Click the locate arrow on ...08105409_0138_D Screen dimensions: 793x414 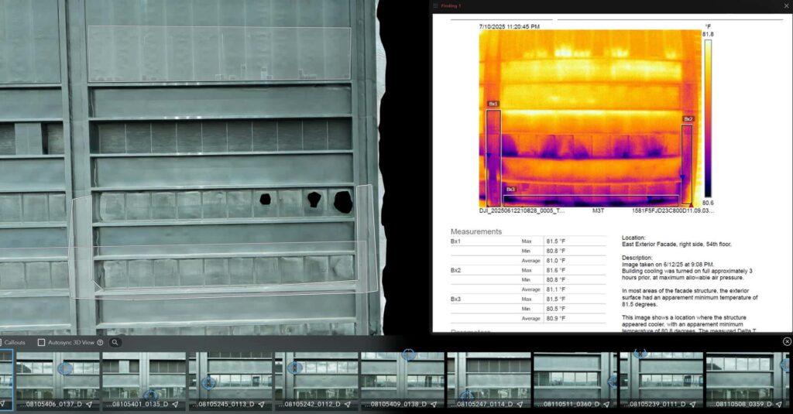tap(434, 405)
